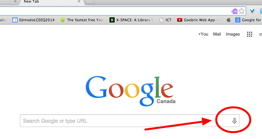Open the fastest free YouTube bookmark
This screenshot has width=262, height=139.
point(82,20)
